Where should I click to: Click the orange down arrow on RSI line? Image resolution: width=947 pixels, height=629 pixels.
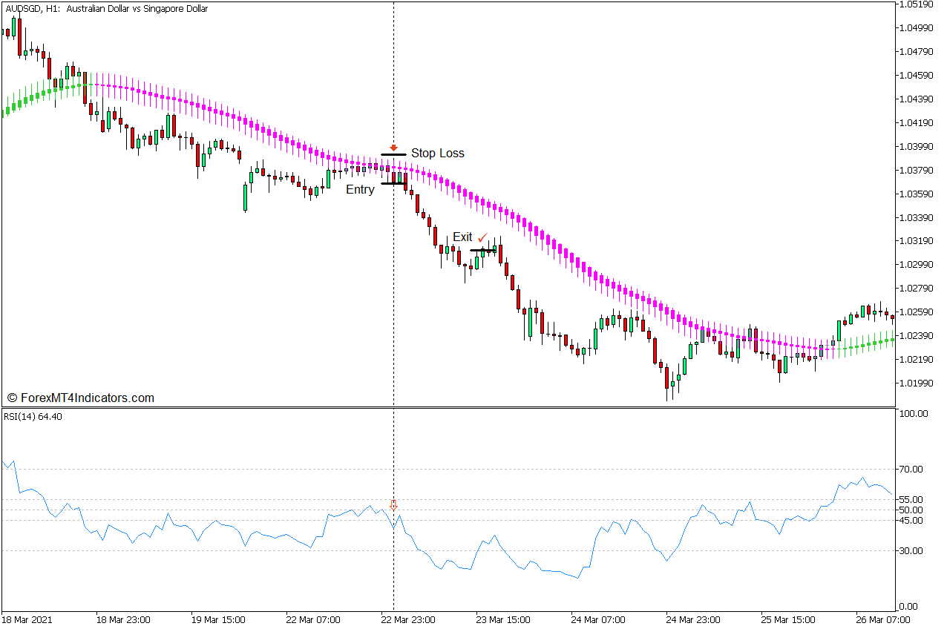(393, 505)
